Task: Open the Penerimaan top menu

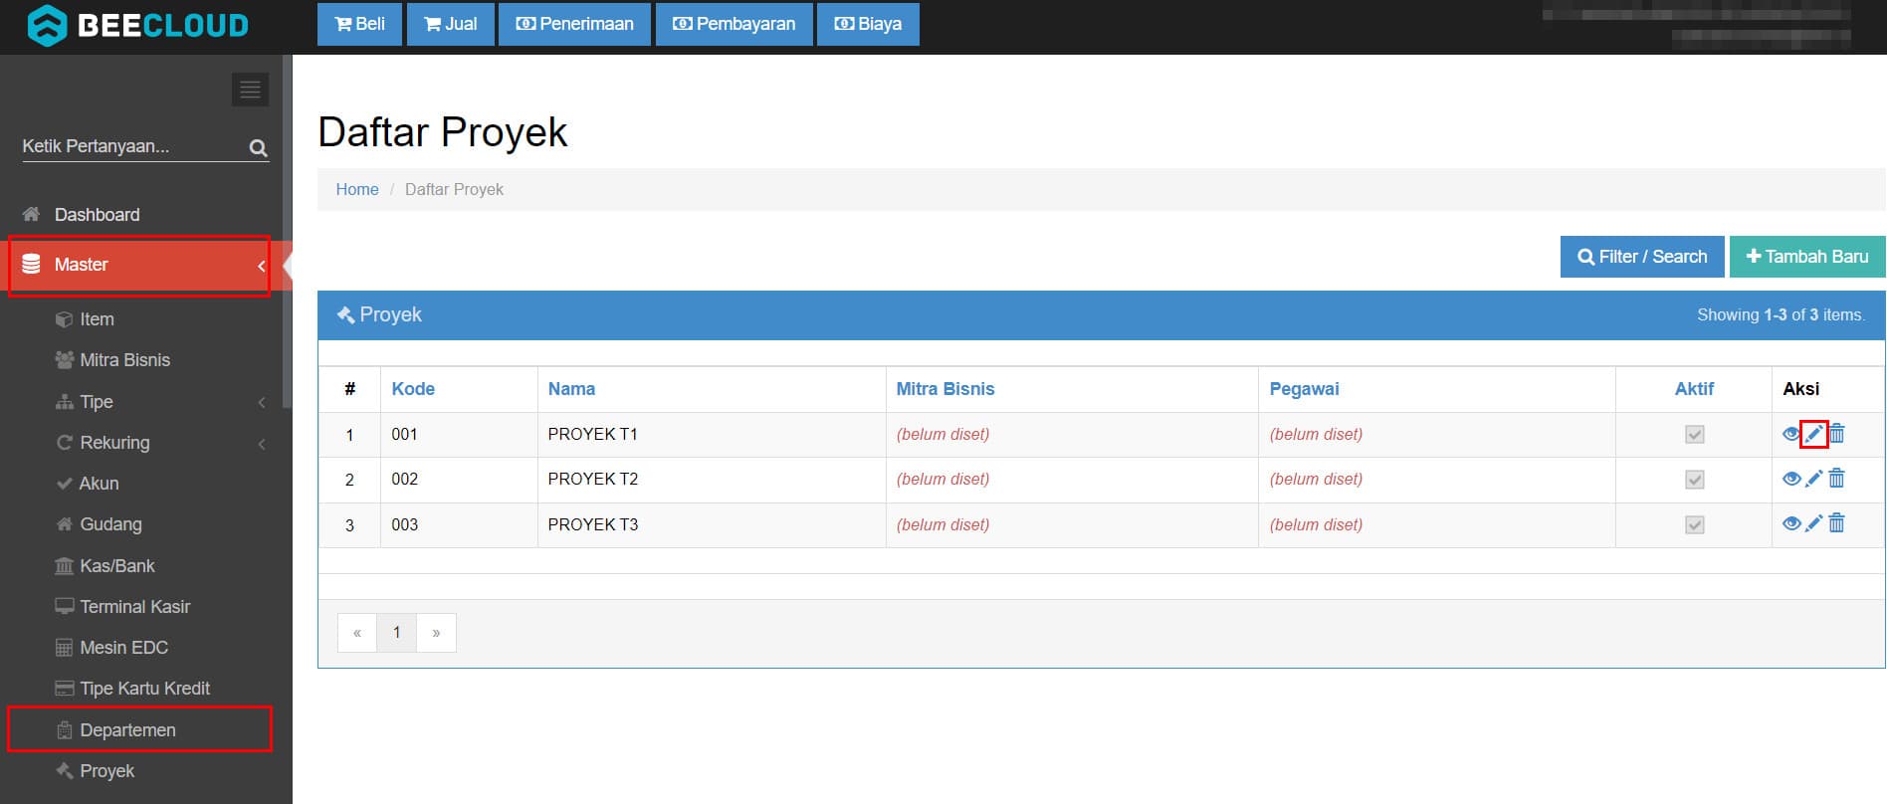Action: [x=574, y=24]
